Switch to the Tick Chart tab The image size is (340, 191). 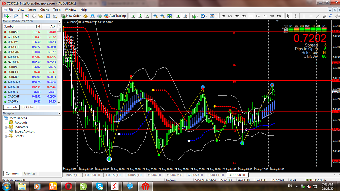tap(29, 107)
